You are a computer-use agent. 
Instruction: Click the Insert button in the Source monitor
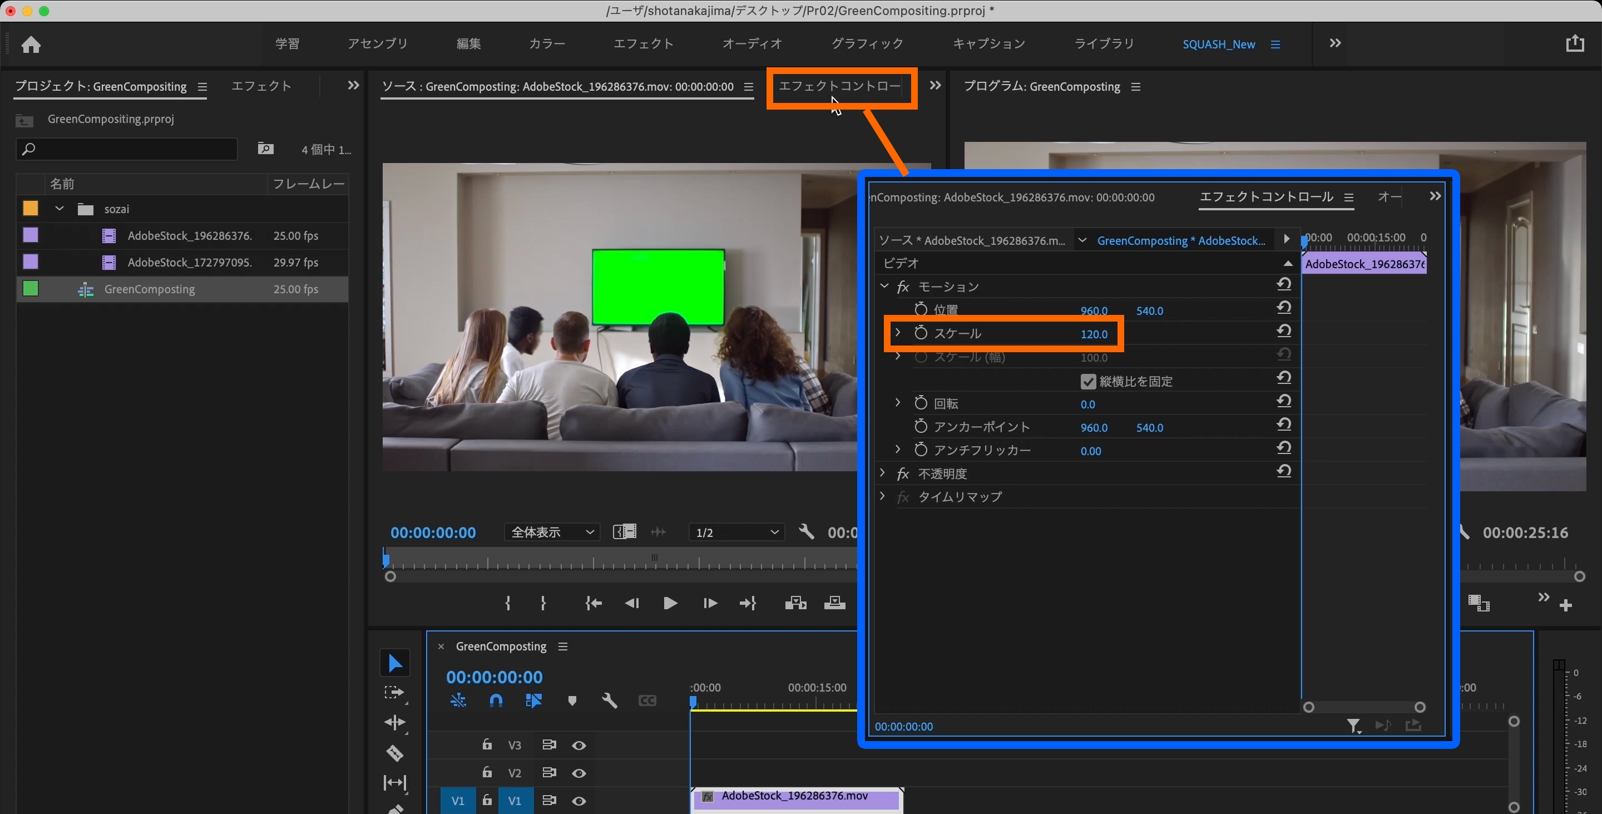(x=795, y=603)
